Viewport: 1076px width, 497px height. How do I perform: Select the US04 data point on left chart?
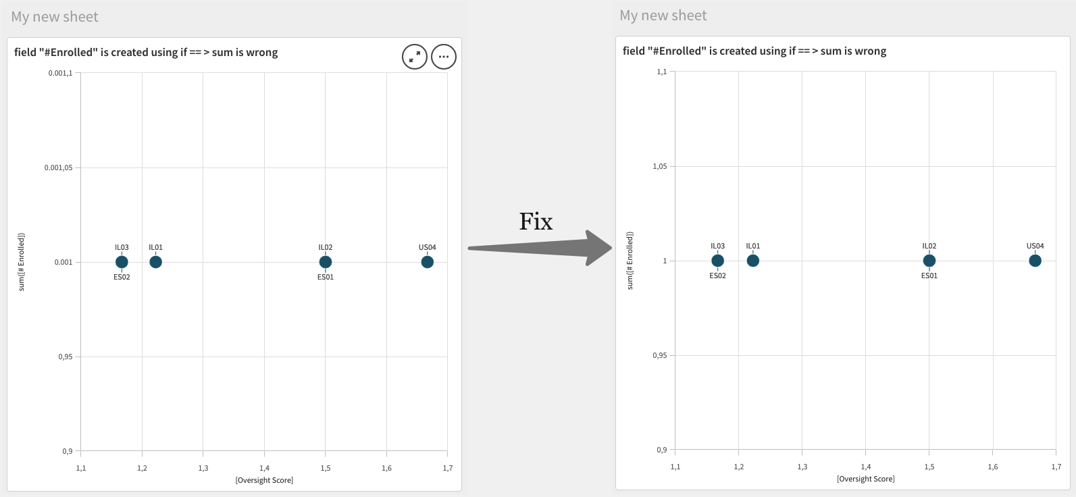427,261
